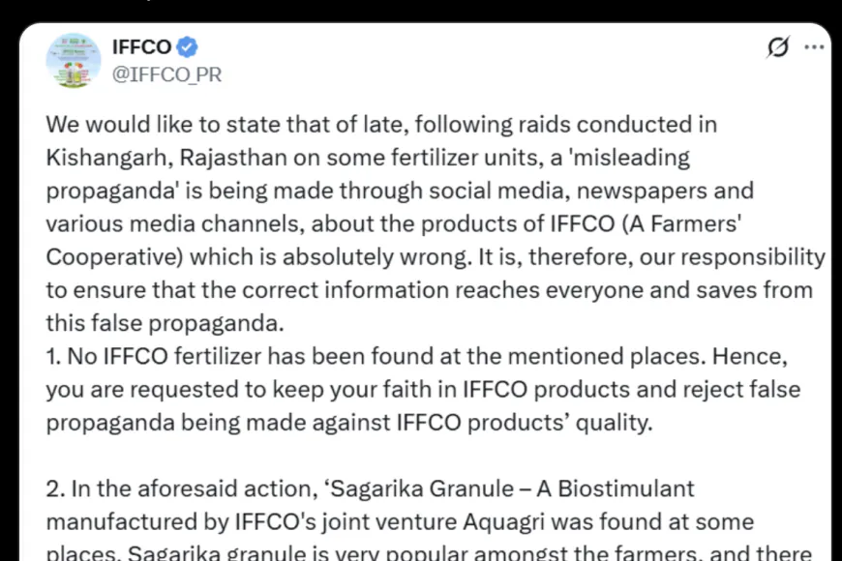The height and width of the screenshot is (561, 842).
Task: Open the Grok explain-post slashed circle icon
Action: coord(778,47)
